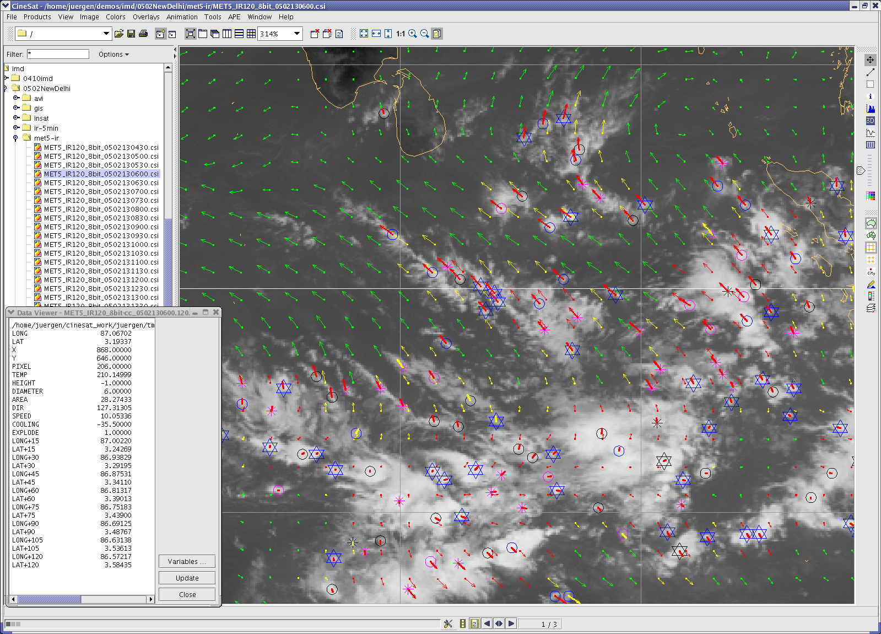Click the Update button in Data Viewer
This screenshot has width=881, height=634.
pyautogui.click(x=187, y=578)
